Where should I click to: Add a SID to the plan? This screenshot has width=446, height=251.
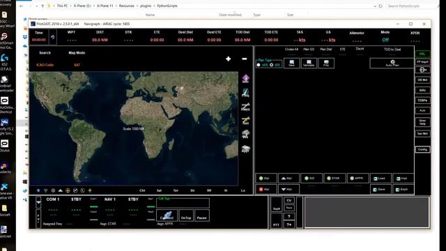(x=312, y=178)
